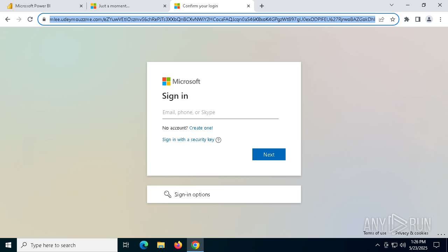Go back to the previous page

point(8,19)
